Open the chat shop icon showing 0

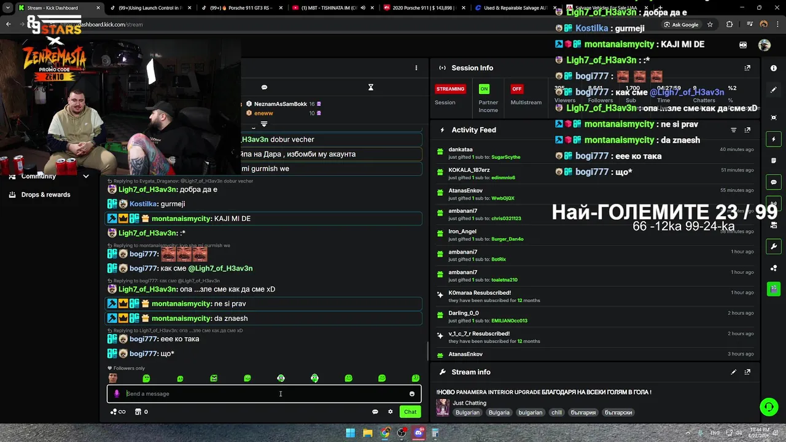tap(141, 412)
